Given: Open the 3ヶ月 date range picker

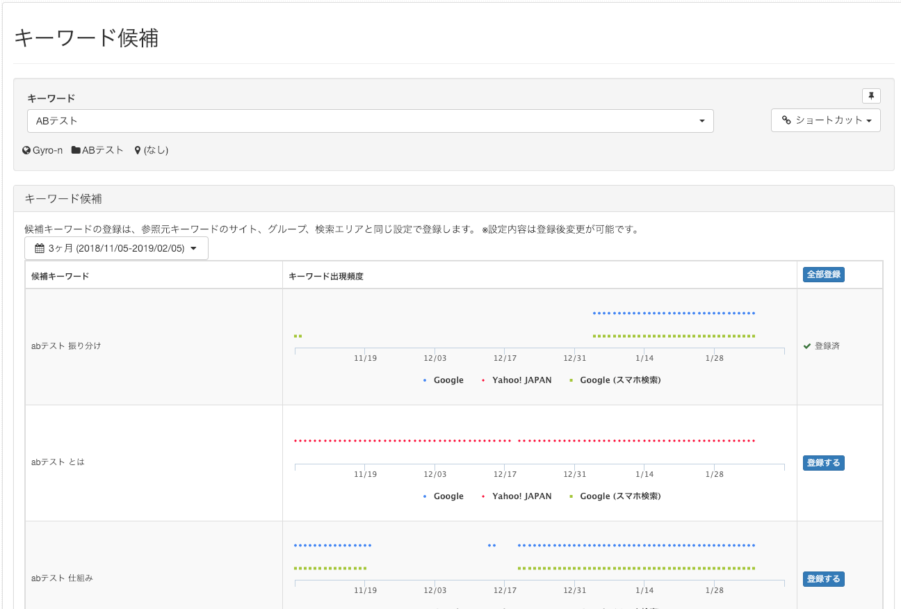Looking at the screenshot, I should tap(116, 248).
